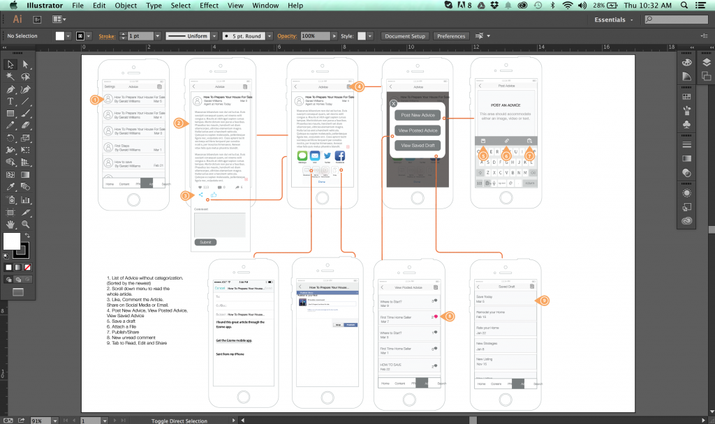Select the Eraser tool
This screenshot has height=424, width=715.
click(x=25, y=126)
